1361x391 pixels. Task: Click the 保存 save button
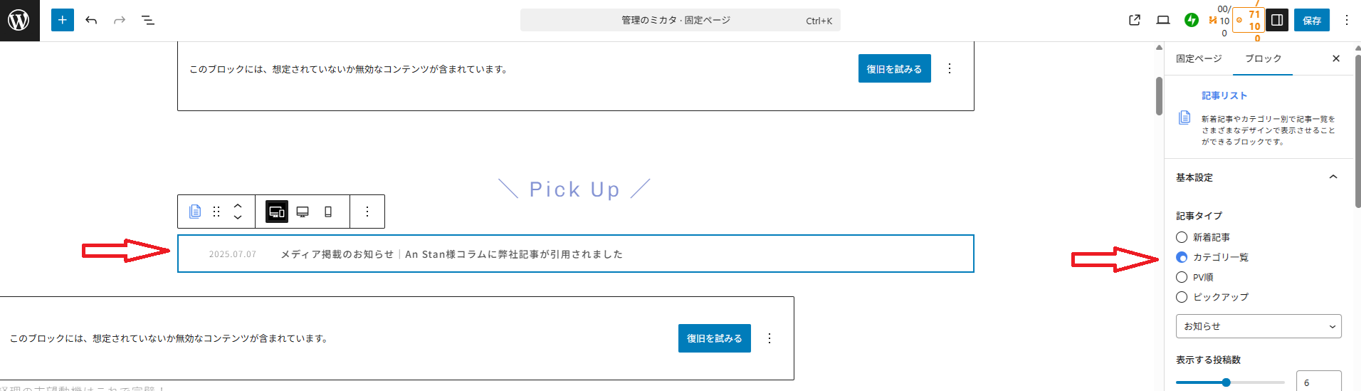(x=1312, y=20)
